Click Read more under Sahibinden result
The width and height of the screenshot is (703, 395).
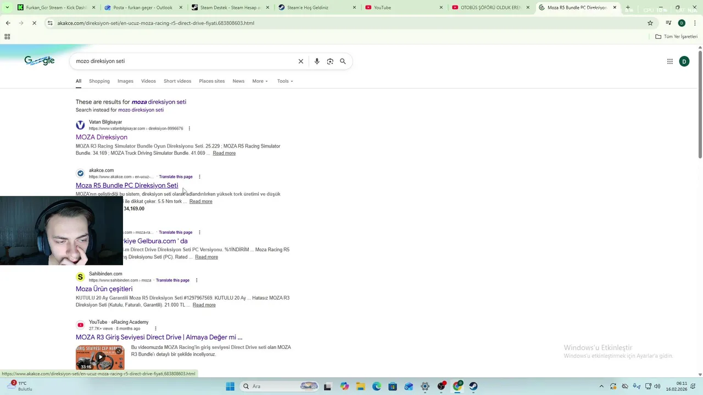tap(204, 305)
